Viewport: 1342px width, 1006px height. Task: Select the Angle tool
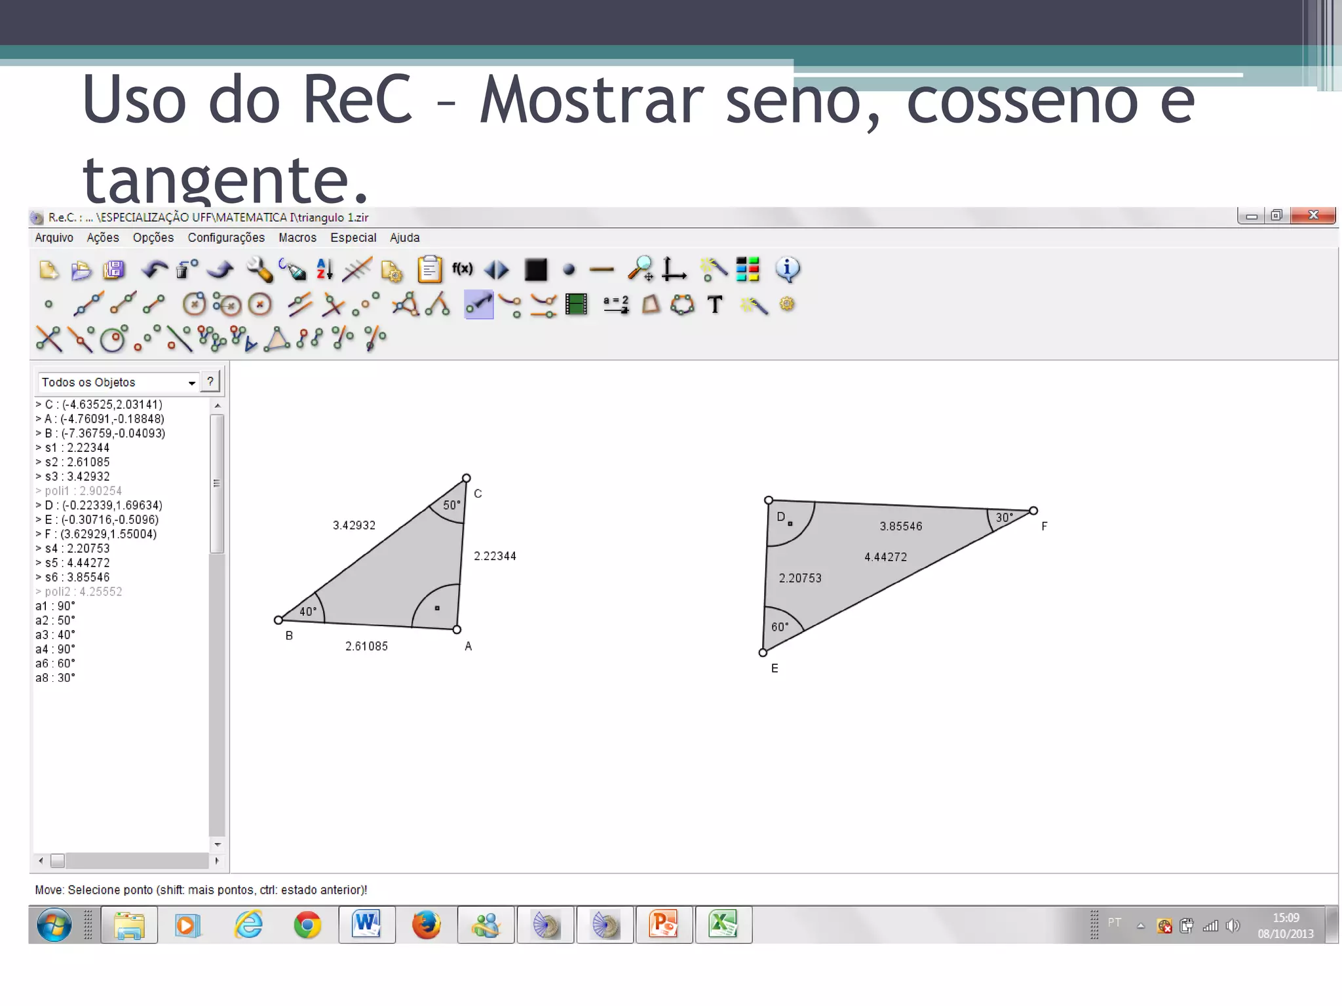pyautogui.click(x=438, y=305)
